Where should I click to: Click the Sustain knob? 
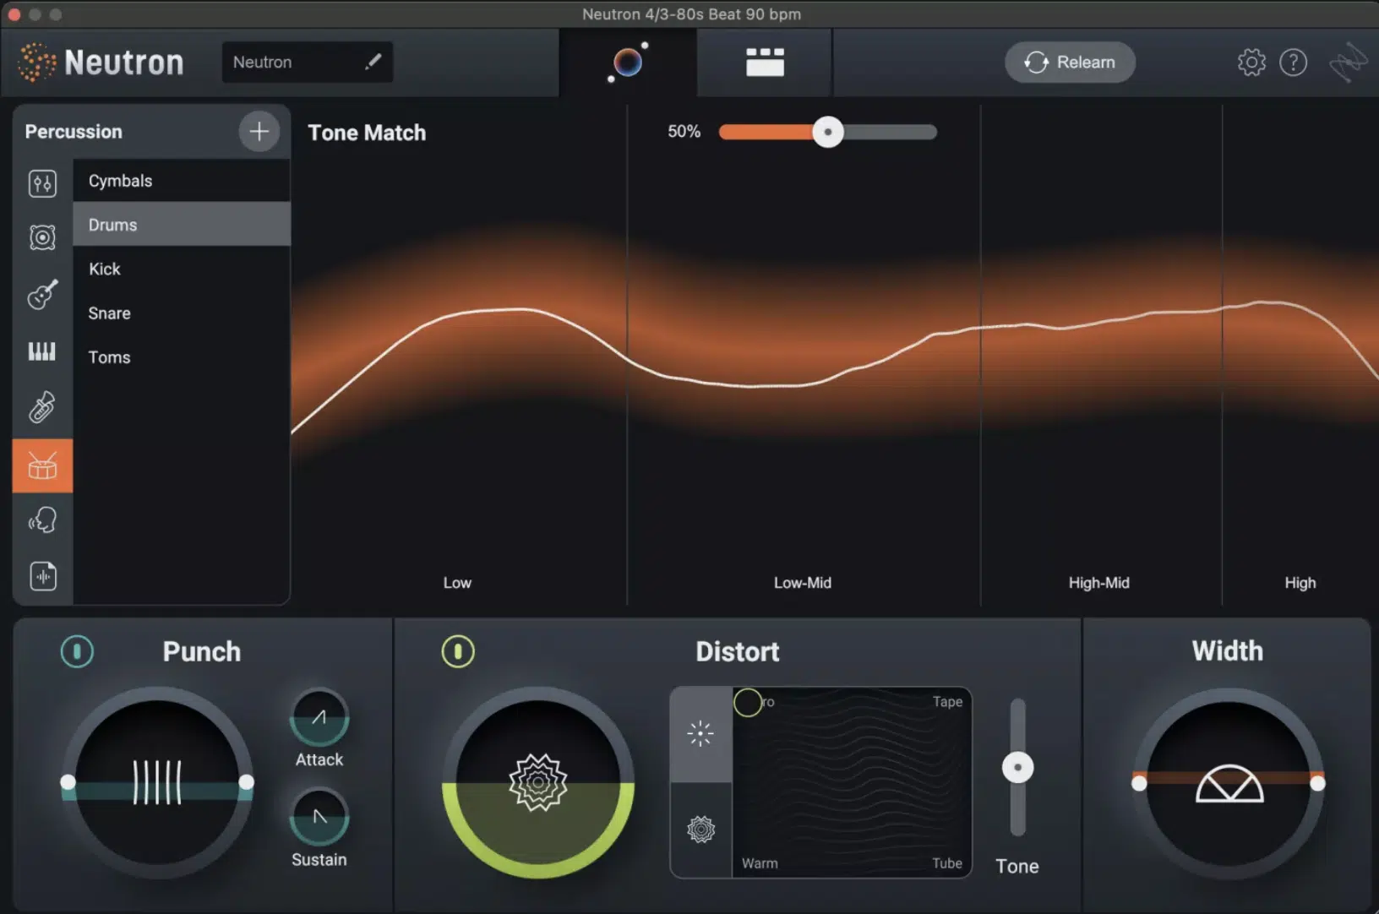[x=319, y=817]
